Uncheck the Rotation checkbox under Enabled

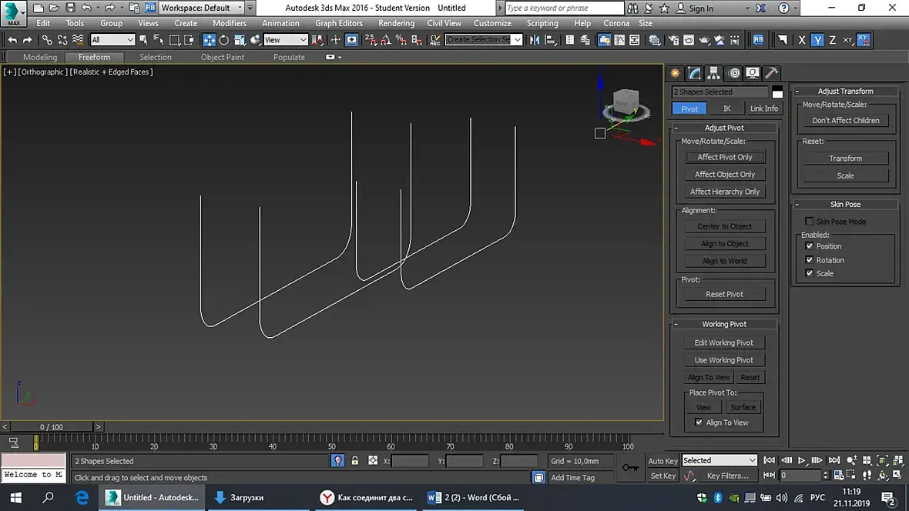pos(809,260)
